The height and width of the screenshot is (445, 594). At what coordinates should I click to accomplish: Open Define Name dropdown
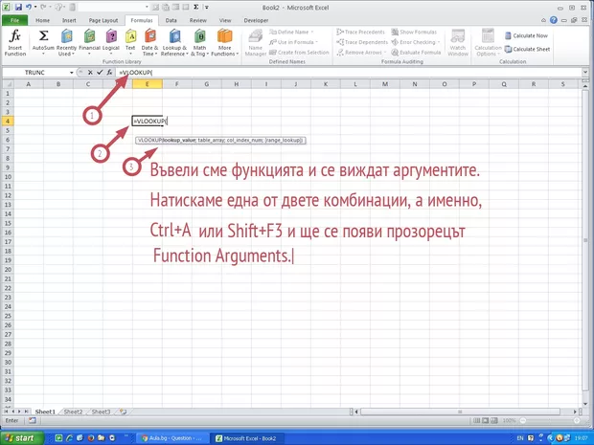coord(291,33)
